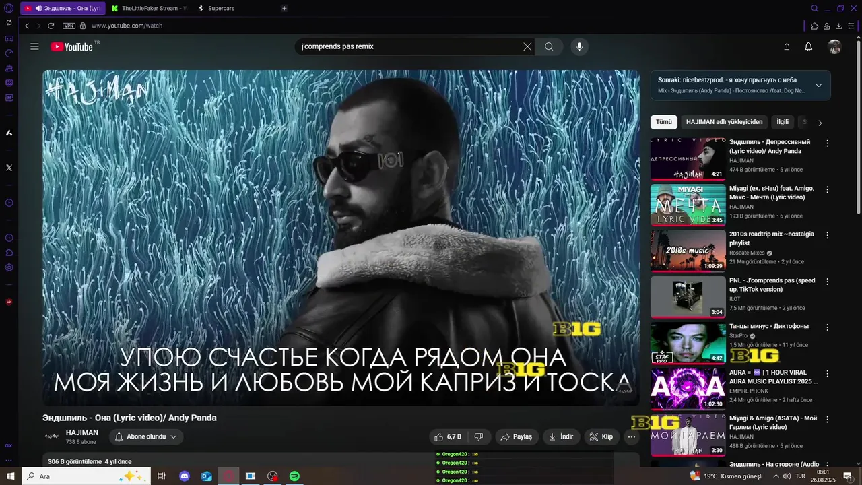Open the Opera GX main menu logo
862x485 pixels.
(9, 8)
